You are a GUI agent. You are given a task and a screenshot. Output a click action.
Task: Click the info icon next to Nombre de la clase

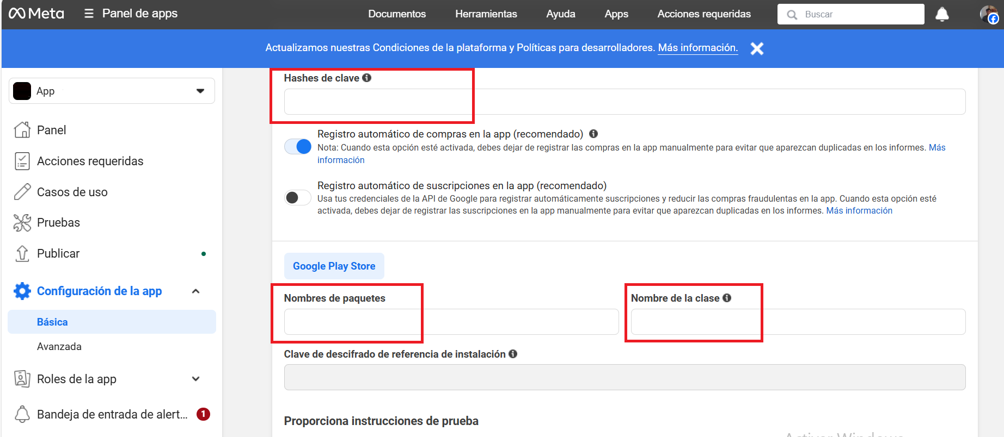tap(727, 298)
